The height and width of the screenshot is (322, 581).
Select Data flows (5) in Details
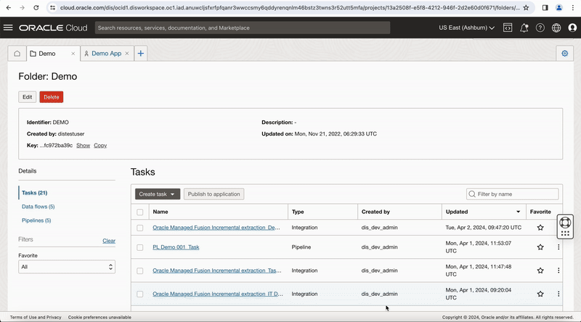(x=38, y=207)
